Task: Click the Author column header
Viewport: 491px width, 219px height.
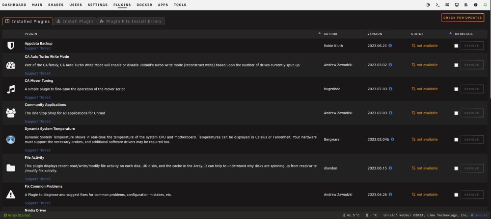Action: [x=330, y=34]
